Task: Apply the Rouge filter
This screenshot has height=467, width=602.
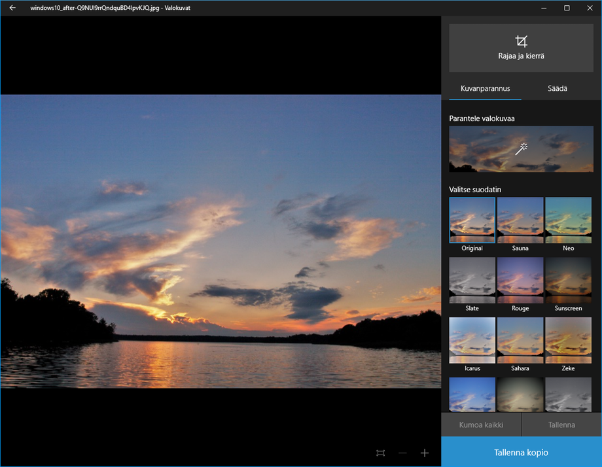Action: point(520,279)
